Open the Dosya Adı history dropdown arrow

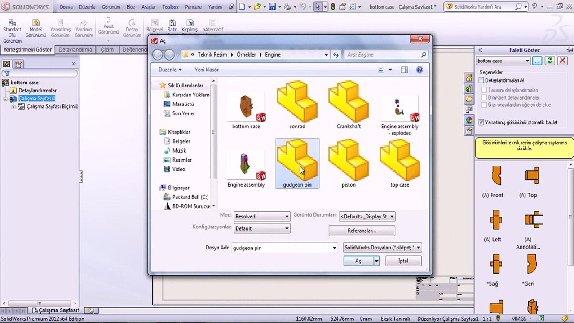click(x=334, y=248)
